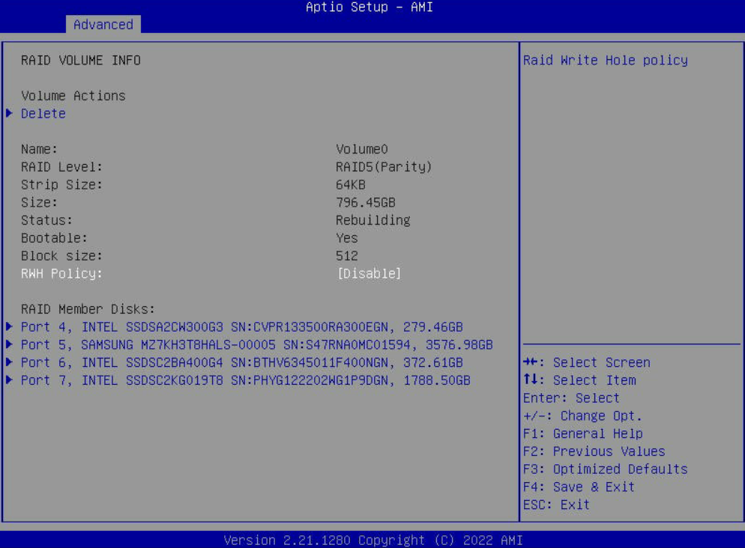The width and height of the screenshot is (745, 548).
Task: Click the Enter: Select key hint
Action: coord(572,398)
